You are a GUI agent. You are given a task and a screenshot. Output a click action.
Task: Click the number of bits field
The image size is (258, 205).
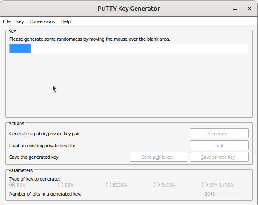(x=225, y=194)
